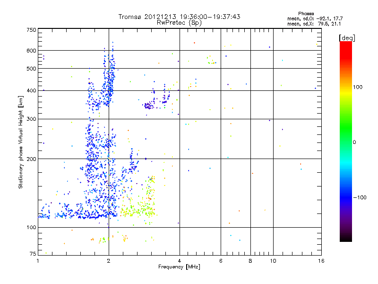Click the colorbar tick label '100'
The image size is (378, 284).
click(358, 87)
